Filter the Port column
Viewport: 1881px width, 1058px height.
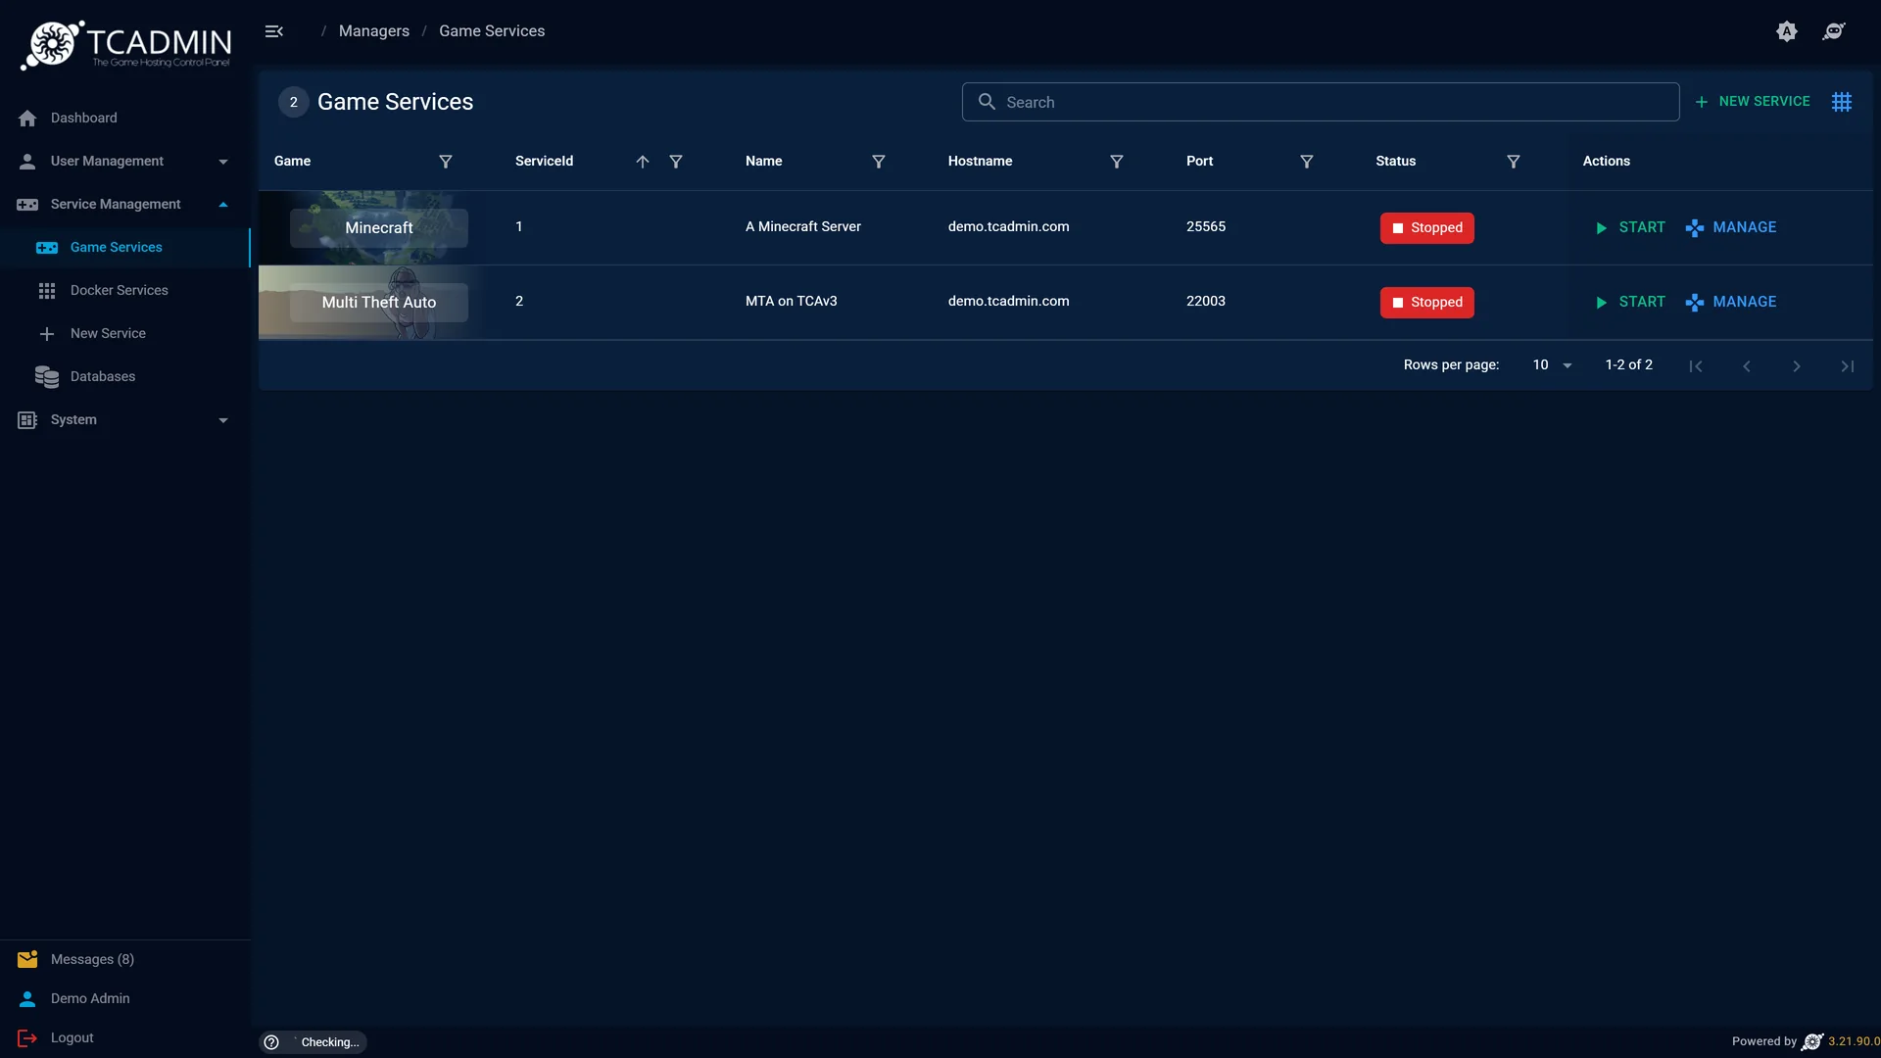1307,162
